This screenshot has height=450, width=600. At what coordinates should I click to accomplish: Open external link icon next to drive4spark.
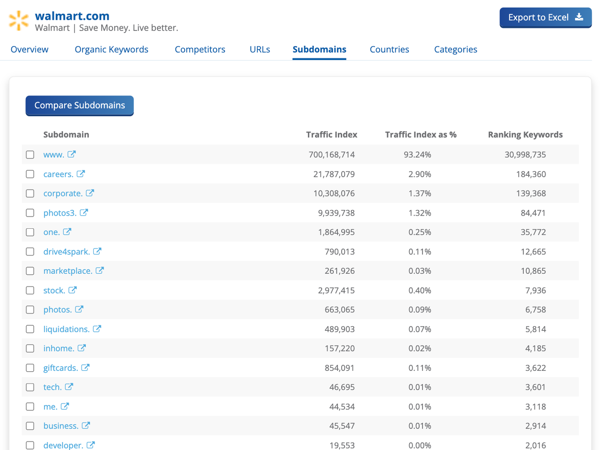pos(97,251)
